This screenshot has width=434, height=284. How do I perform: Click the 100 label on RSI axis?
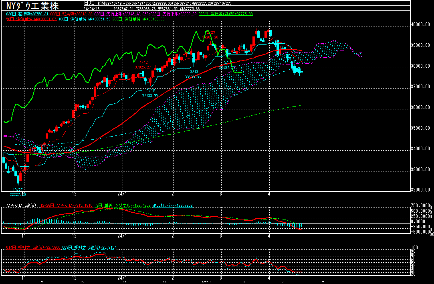click(415, 248)
